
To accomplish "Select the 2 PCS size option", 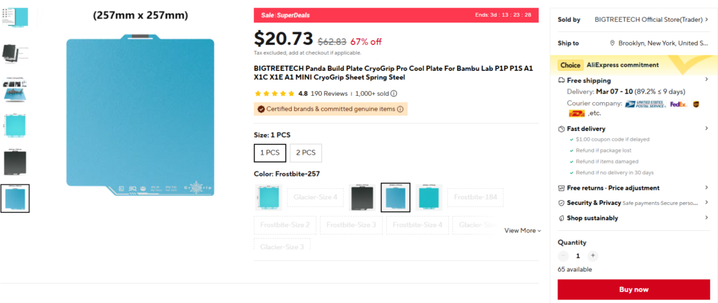I will click(306, 153).
